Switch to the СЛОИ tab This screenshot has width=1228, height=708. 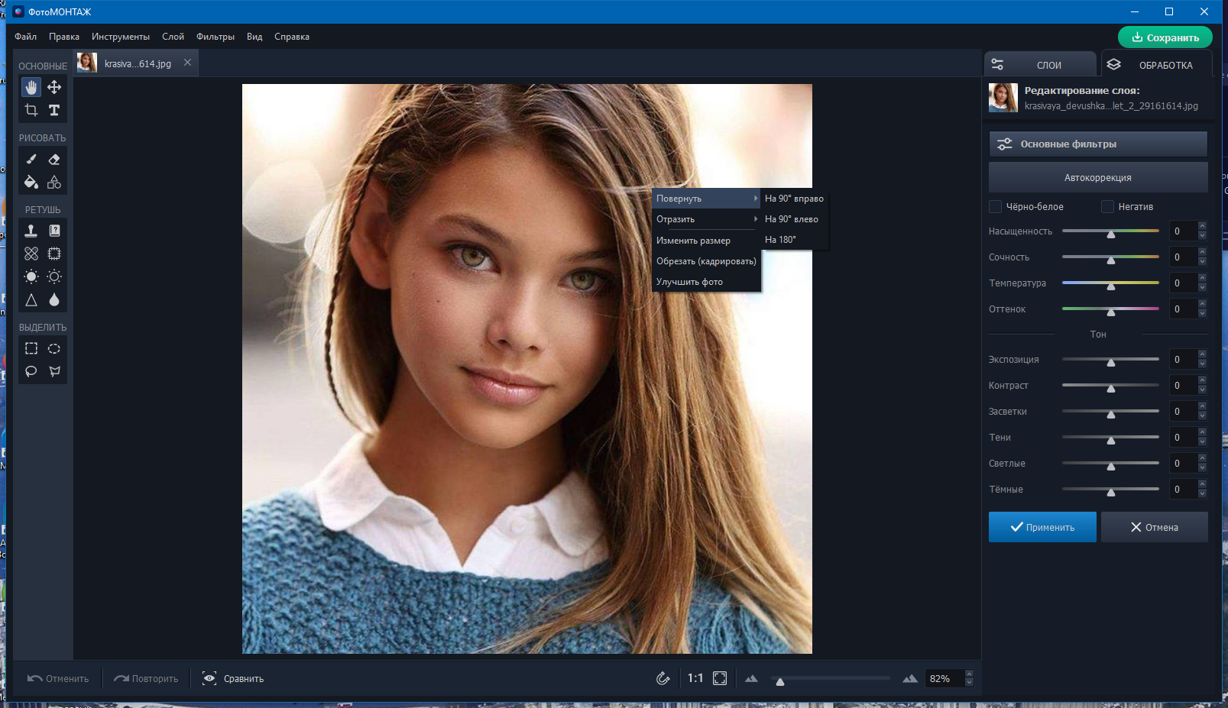click(1040, 65)
